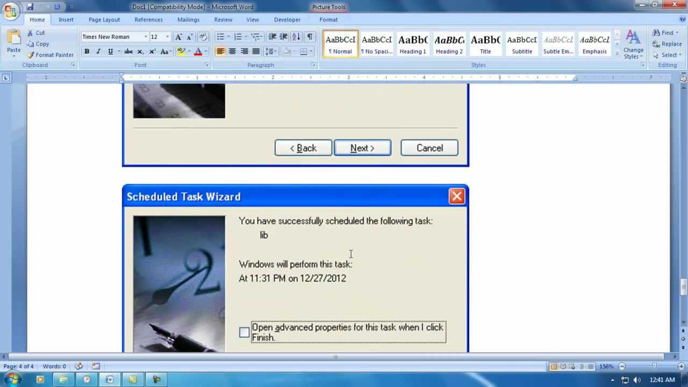Screen dimensions: 688x387
Task: Switch to Word taskbar button
Action: coord(110,379)
